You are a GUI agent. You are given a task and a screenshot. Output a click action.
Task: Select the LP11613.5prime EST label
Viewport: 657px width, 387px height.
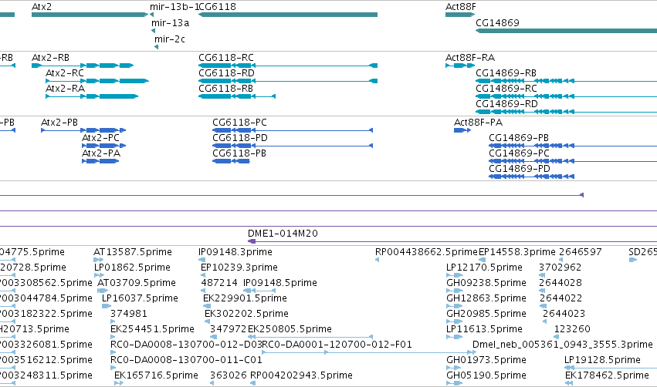(x=484, y=330)
